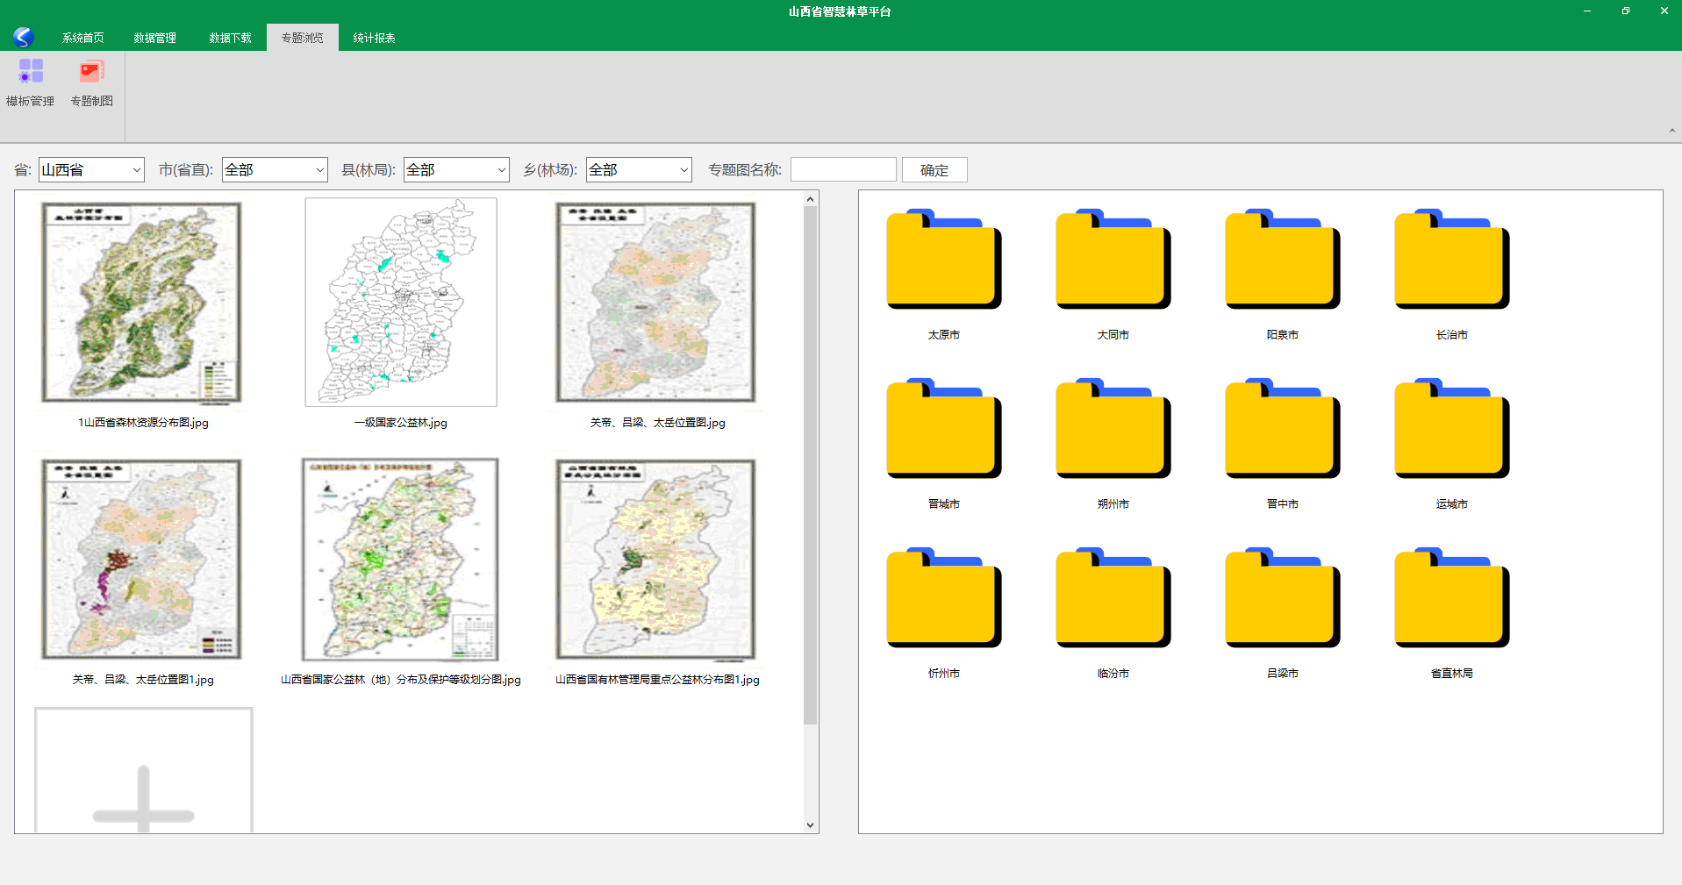Open the 大同市 folder
The image size is (1682, 885).
[1113, 261]
